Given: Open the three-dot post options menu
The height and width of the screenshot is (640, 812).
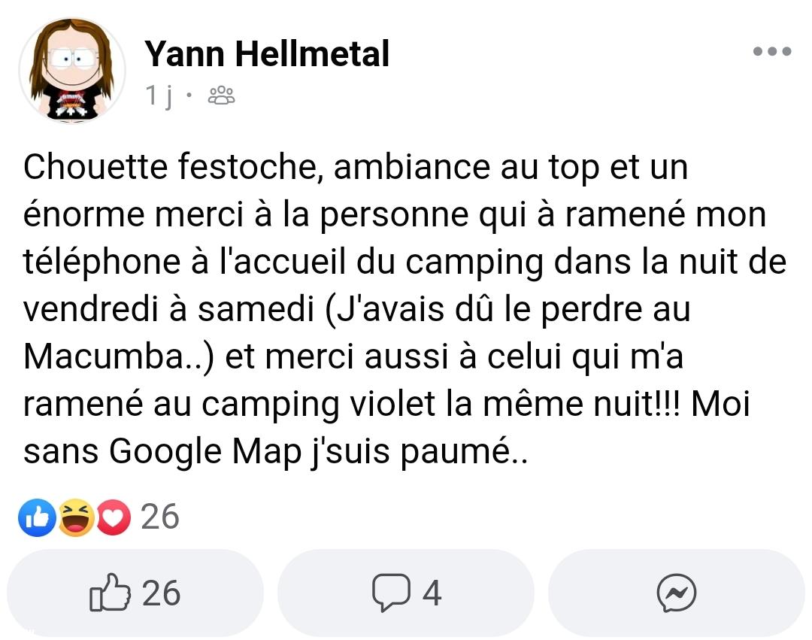Looking at the screenshot, I should tap(772, 52).
